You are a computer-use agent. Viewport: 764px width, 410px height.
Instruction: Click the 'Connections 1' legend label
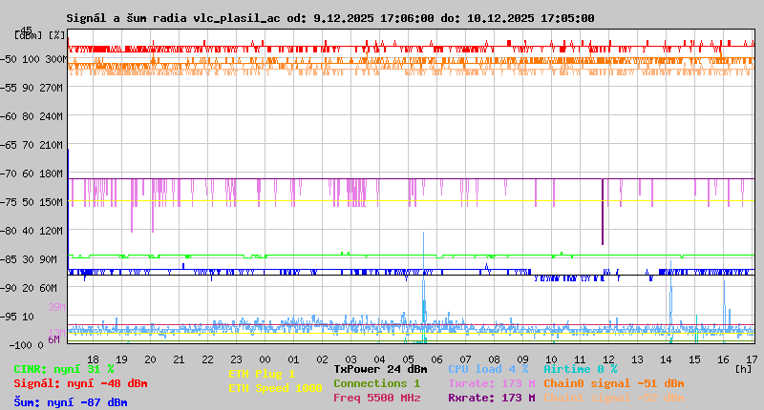(376, 383)
